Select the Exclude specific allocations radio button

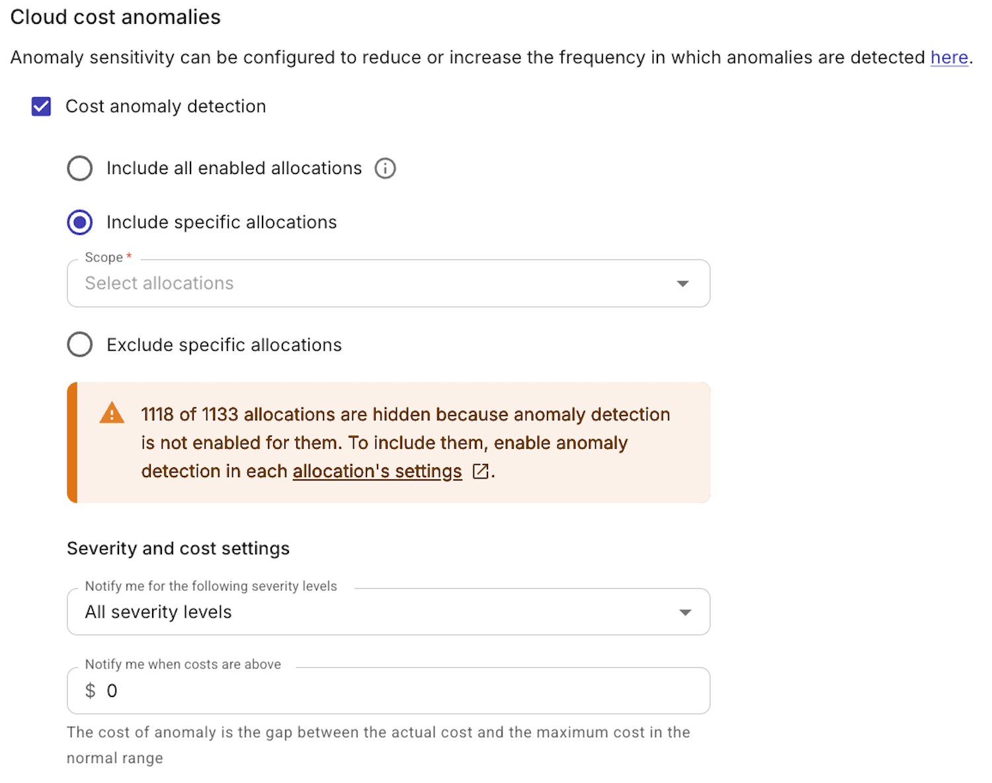pyautogui.click(x=79, y=344)
